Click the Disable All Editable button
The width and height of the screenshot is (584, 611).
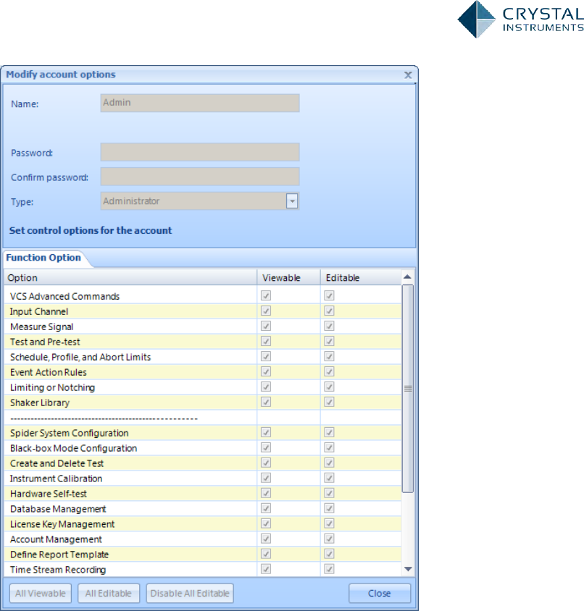point(190,593)
